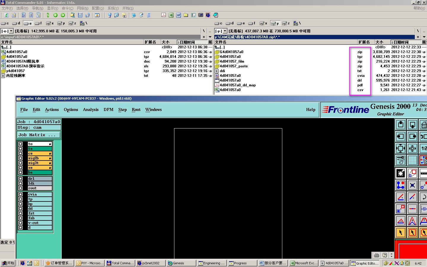Open right panel directory history dropdown arrow
Image resolution: width=427 pixels, height=267 pixels.
click(x=423, y=37)
